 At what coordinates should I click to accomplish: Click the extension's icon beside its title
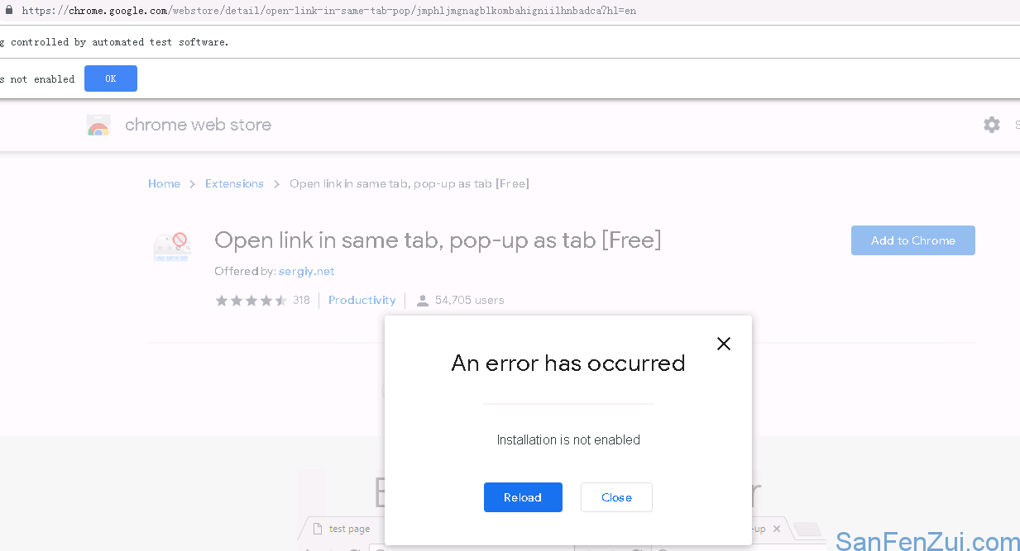(x=172, y=247)
